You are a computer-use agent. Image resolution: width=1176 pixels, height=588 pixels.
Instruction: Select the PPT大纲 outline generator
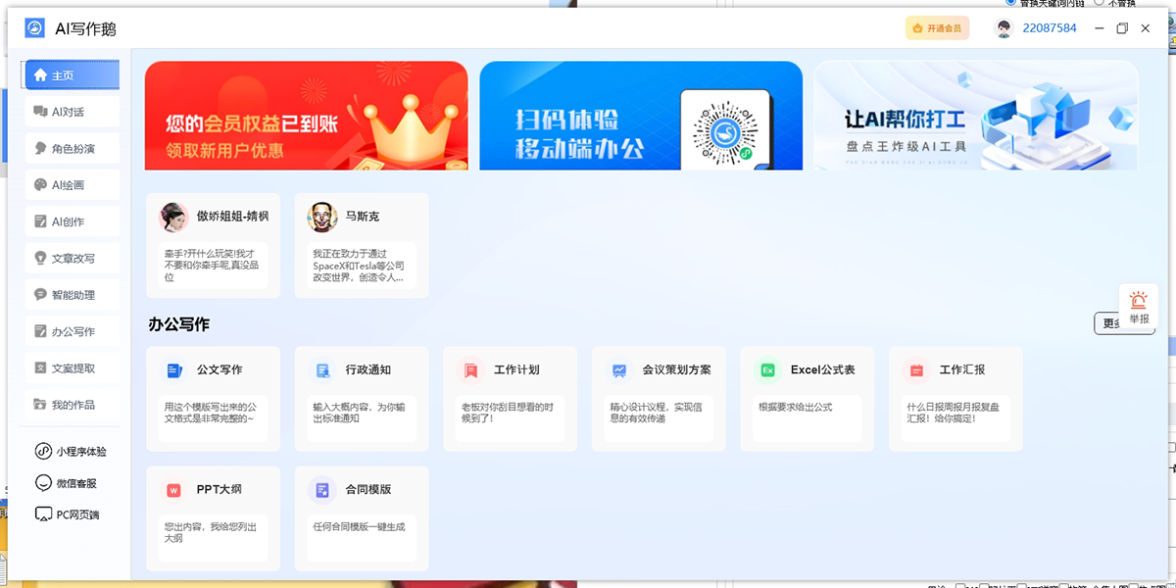coord(213,518)
